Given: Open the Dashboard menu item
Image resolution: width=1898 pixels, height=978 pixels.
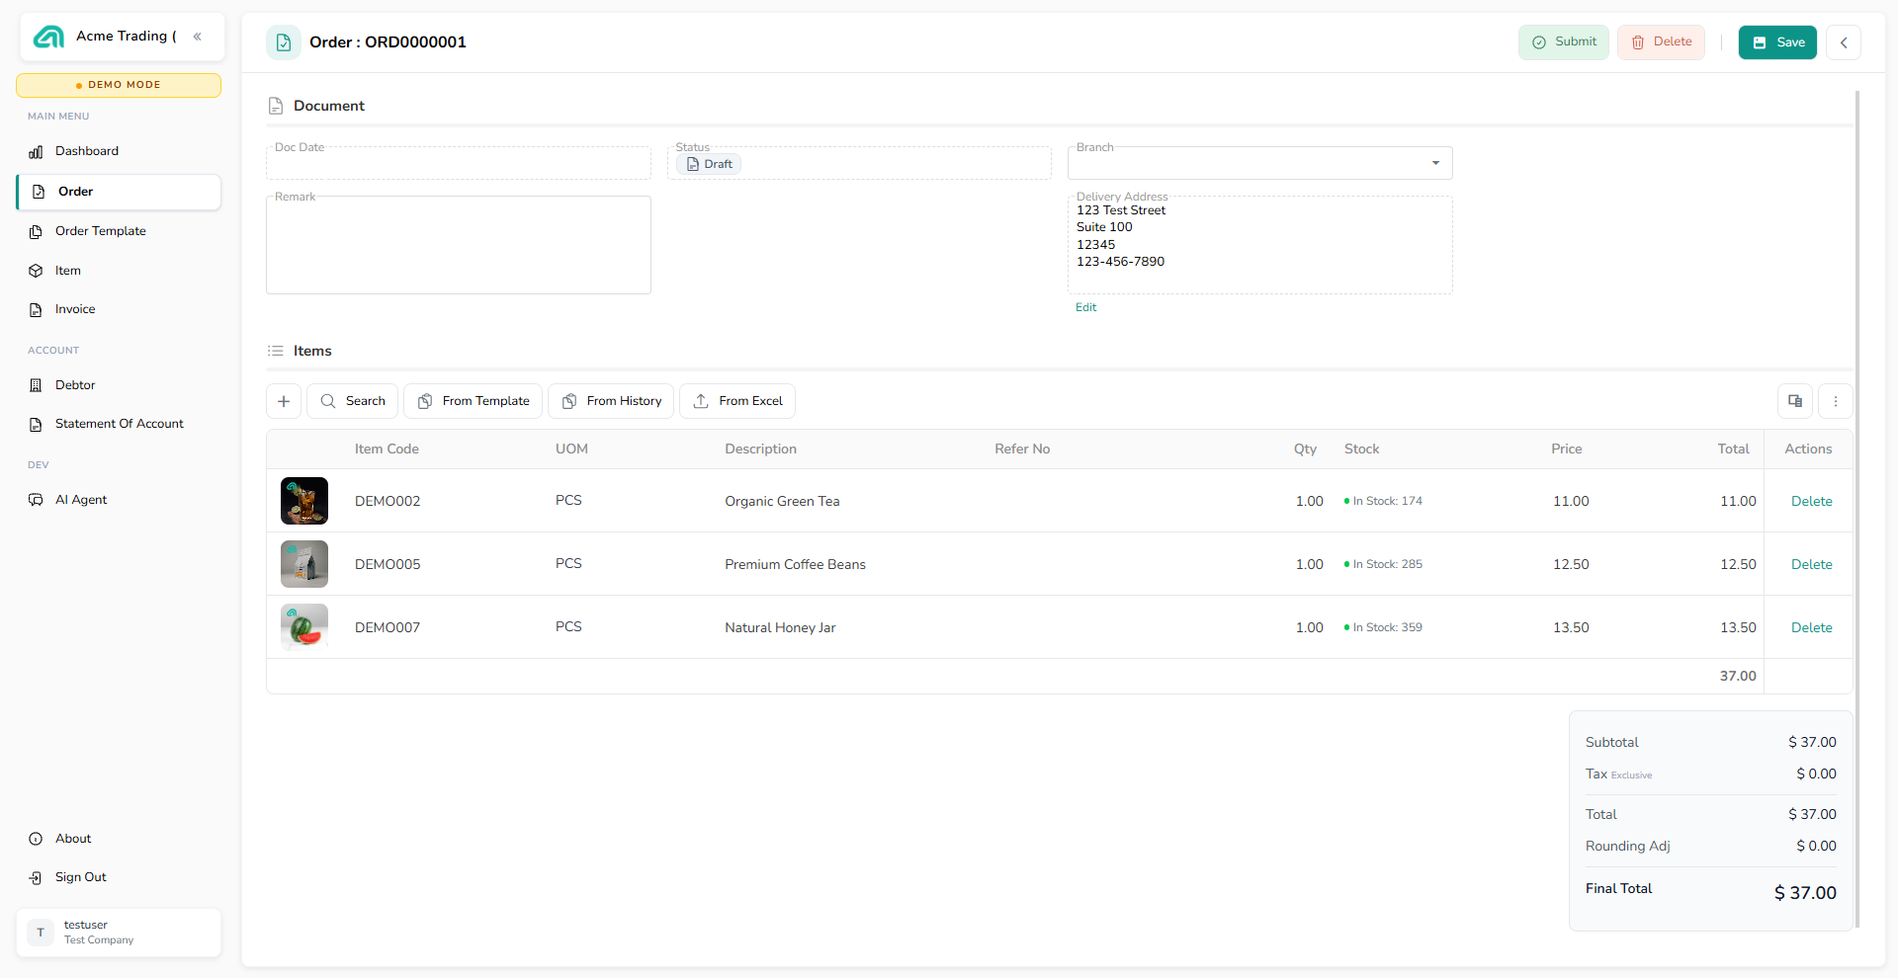Looking at the screenshot, I should tap(119, 151).
